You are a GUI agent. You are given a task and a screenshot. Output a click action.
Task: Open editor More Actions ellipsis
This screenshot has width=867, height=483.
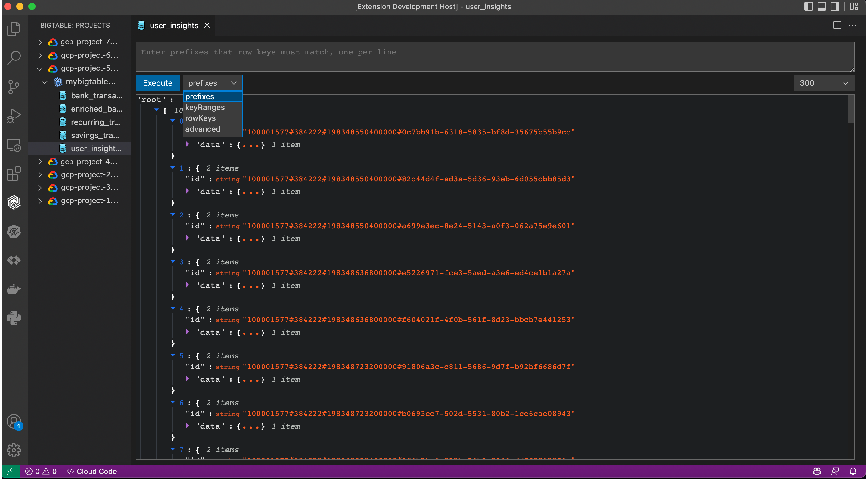coord(853,25)
